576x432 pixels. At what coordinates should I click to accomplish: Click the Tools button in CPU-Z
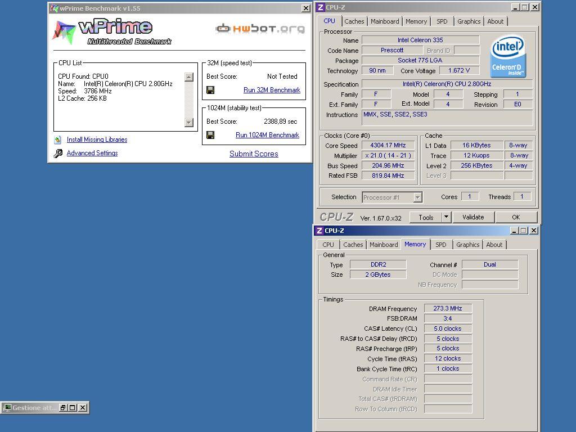point(426,217)
